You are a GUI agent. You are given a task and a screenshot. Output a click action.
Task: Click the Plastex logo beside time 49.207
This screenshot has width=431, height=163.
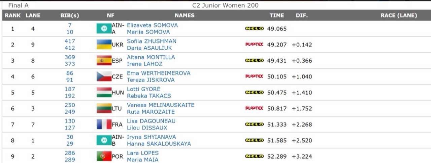pyautogui.click(x=254, y=44)
